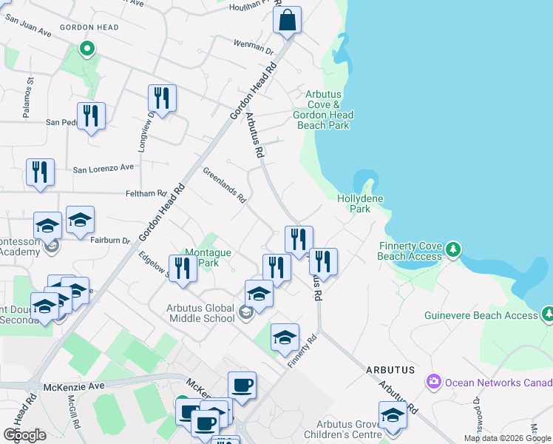This screenshot has width=553, height=444.
Task: Click the school marker above Fairburn Dr
Action: pyautogui.click(x=80, y=221)
